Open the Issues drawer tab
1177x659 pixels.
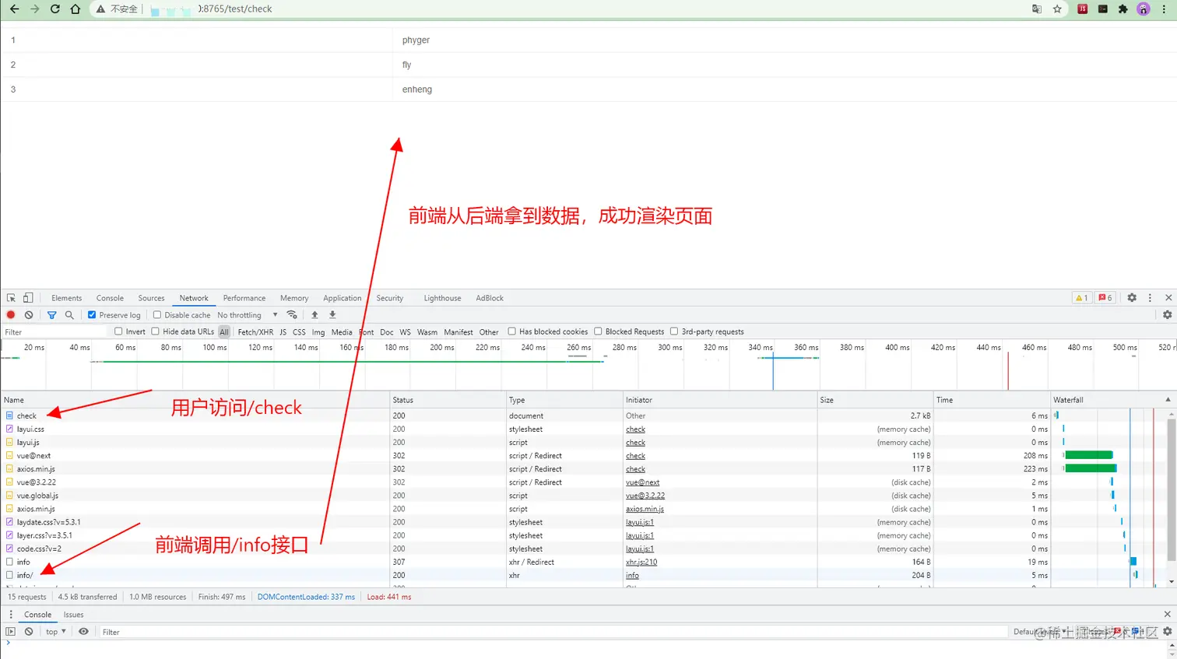(74, 615)
